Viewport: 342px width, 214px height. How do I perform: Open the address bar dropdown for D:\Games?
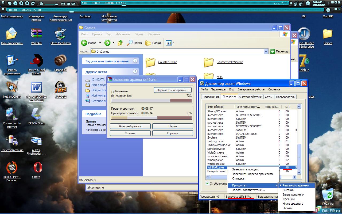click(266, 51)
